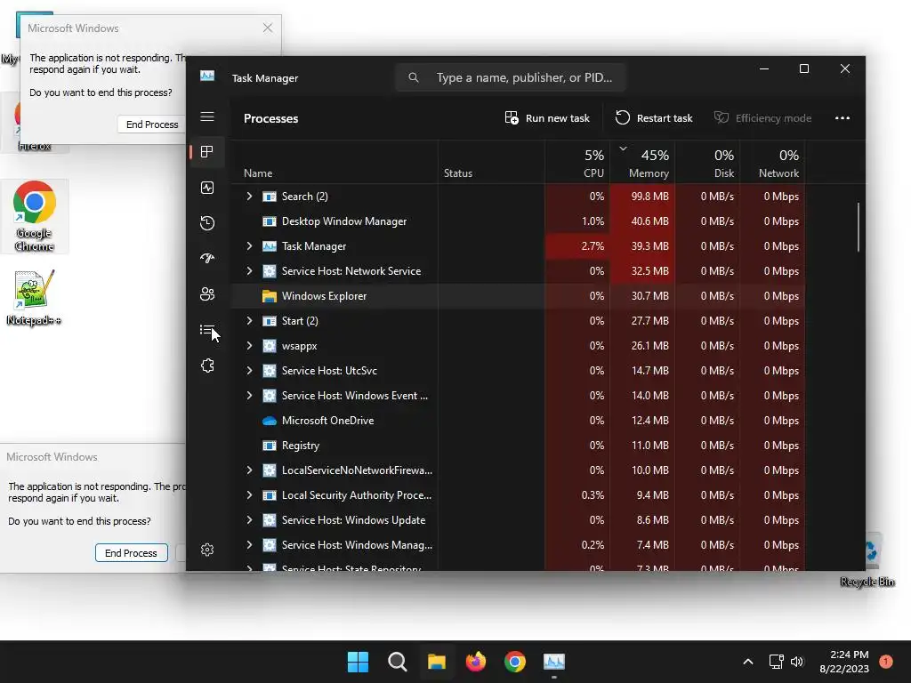This screenshot has height=683, width=911.
Task: Click the Windows Explorer folder icon in process list
Action: point(269,296)
